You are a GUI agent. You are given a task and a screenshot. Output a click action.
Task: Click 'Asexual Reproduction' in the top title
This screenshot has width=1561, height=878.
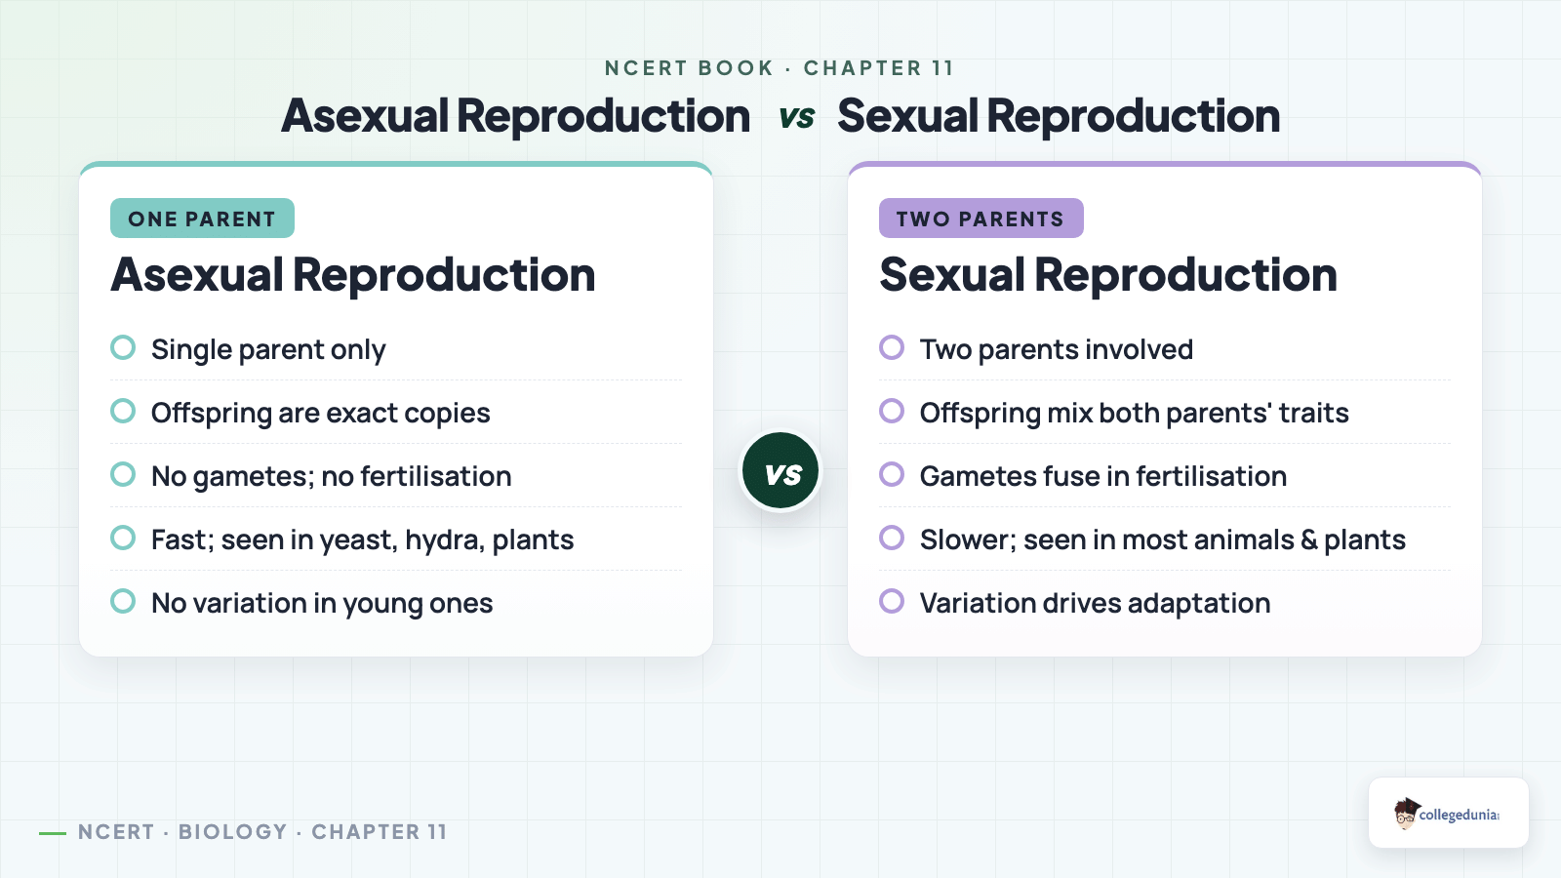[516, 116]
